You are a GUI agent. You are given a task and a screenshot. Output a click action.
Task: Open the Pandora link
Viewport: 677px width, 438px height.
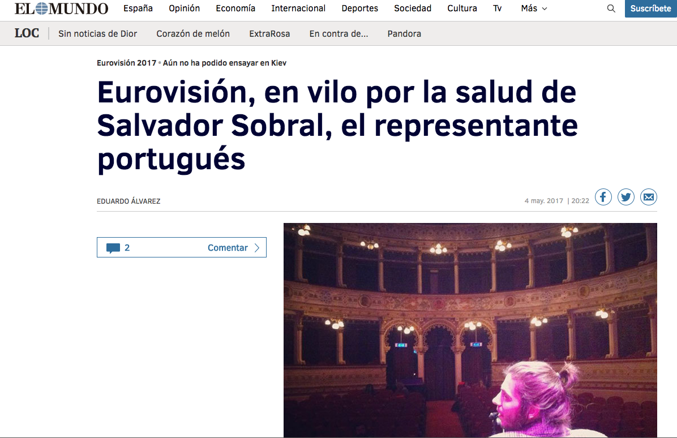point(404,33)
